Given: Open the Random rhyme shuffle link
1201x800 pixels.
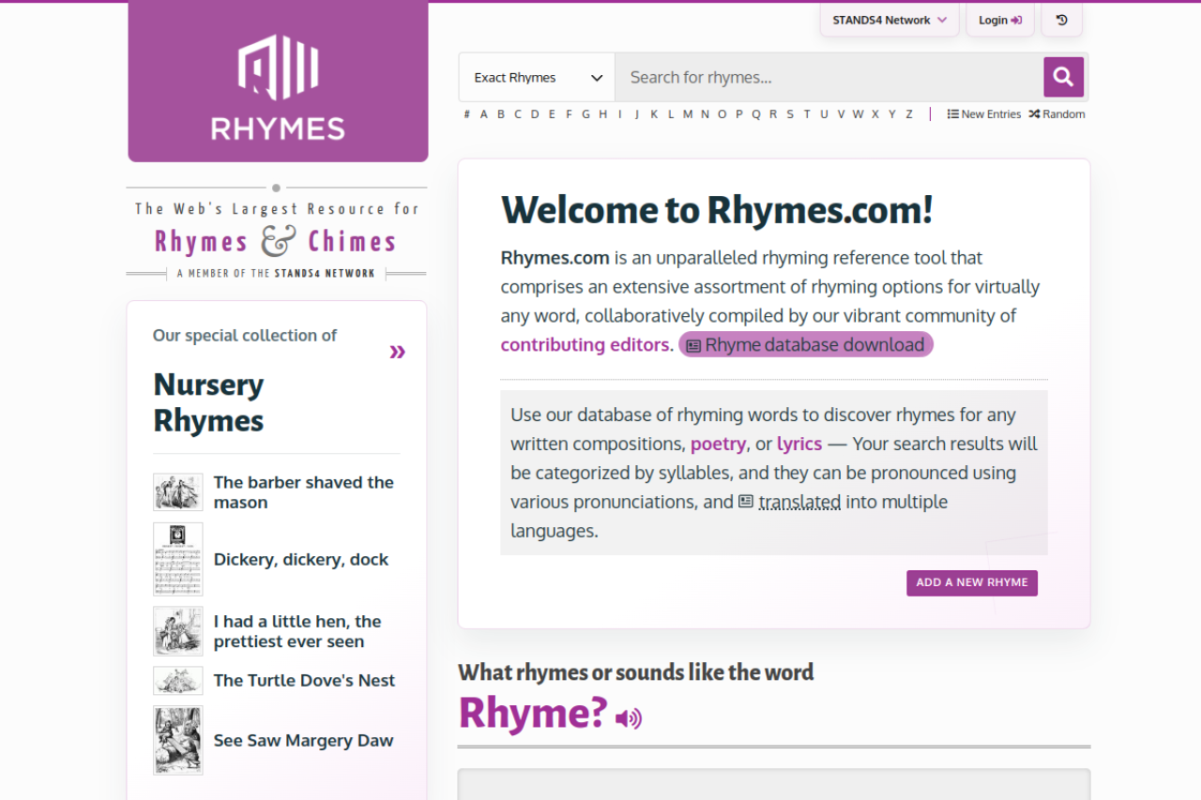Looking at the screenshot, I should click(x=1057, y=114).
